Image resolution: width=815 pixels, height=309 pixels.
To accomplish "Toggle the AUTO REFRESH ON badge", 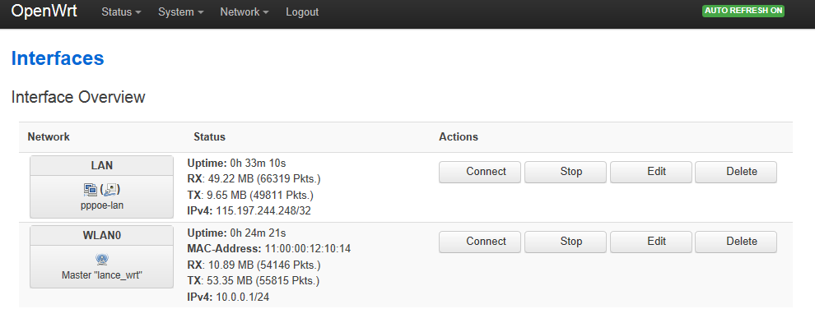I will [x=743, y=11].
